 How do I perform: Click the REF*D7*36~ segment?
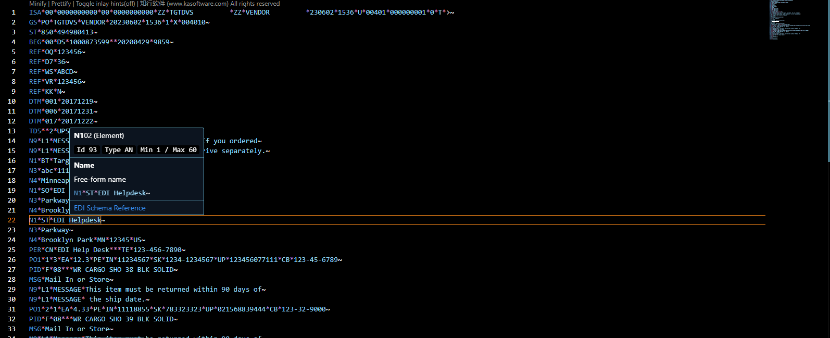click(x=49, y=61)
